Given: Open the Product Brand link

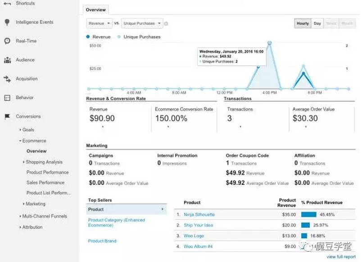Looking at the screenshot, I should pos(102,241).
